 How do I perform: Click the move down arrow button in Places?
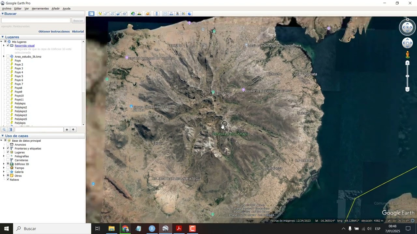73,130
